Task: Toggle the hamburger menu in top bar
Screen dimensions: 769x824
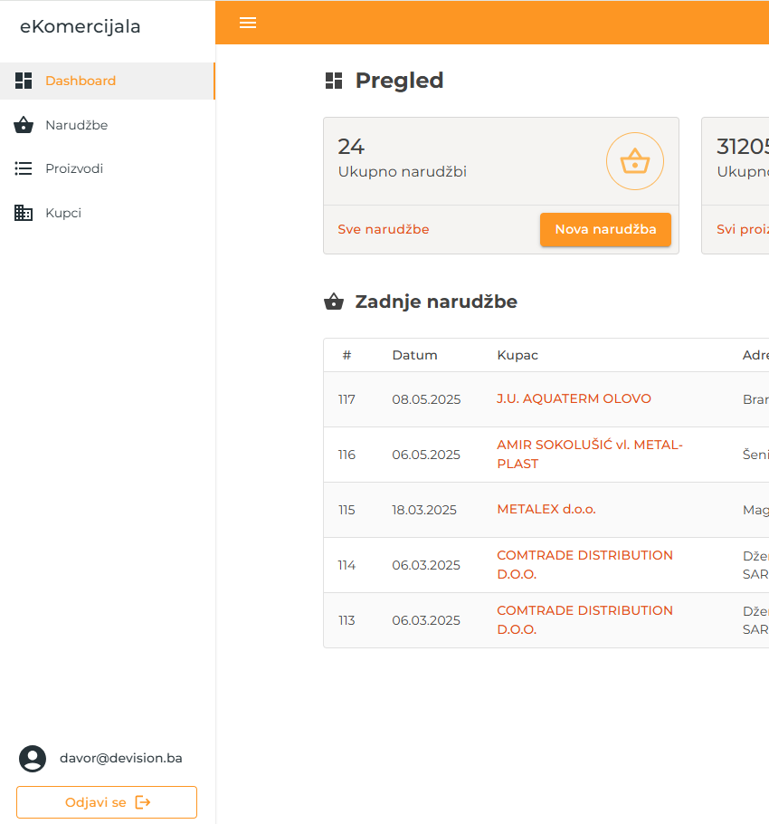Action: point(248,23)
